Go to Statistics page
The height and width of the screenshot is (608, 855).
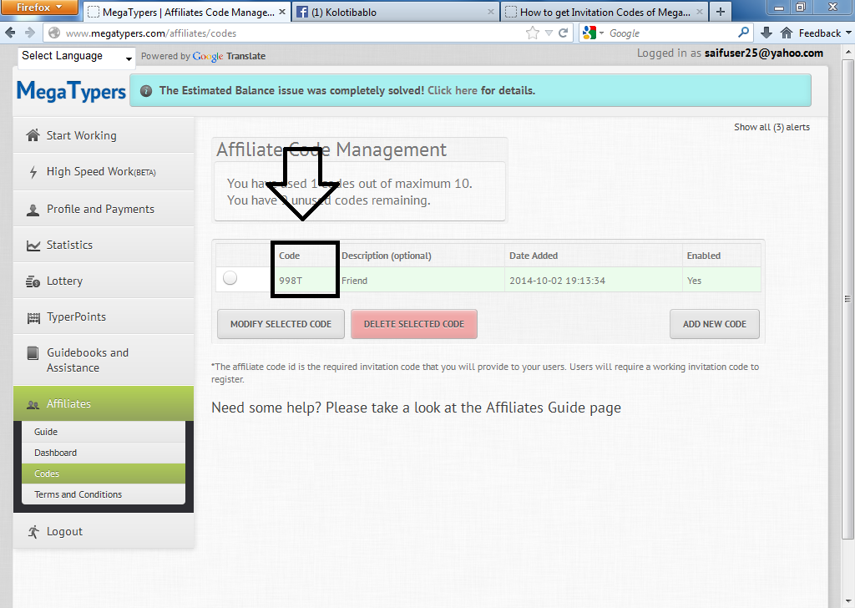click(104, 245)
